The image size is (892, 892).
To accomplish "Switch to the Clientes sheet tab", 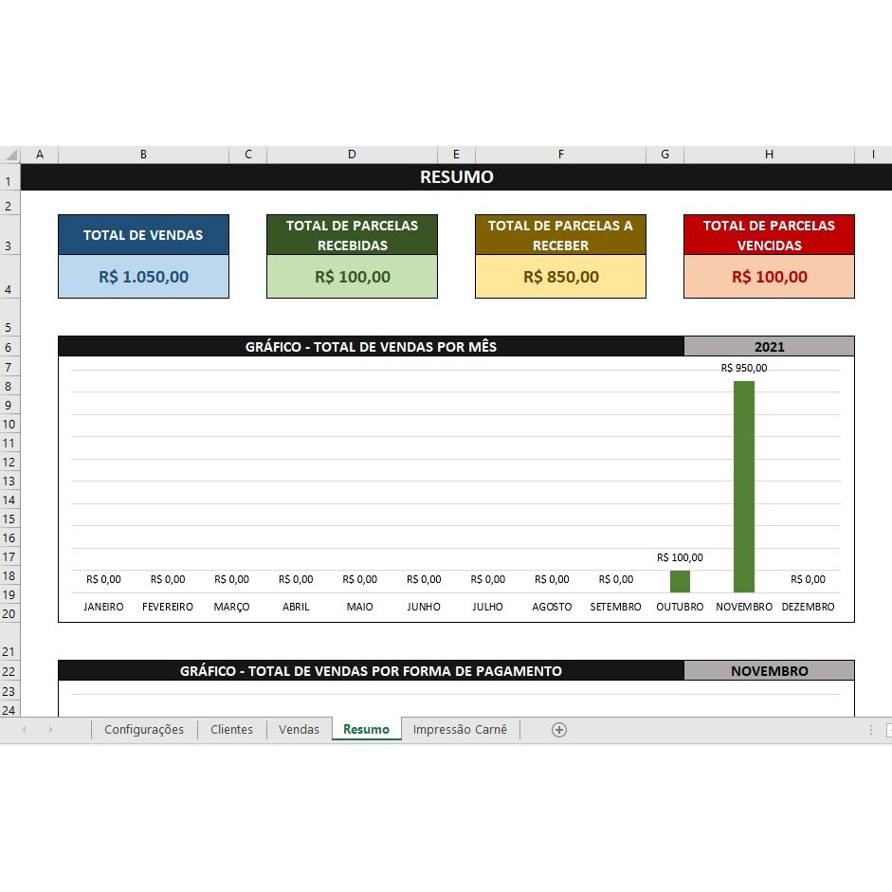I will click(x=231, y=729).
